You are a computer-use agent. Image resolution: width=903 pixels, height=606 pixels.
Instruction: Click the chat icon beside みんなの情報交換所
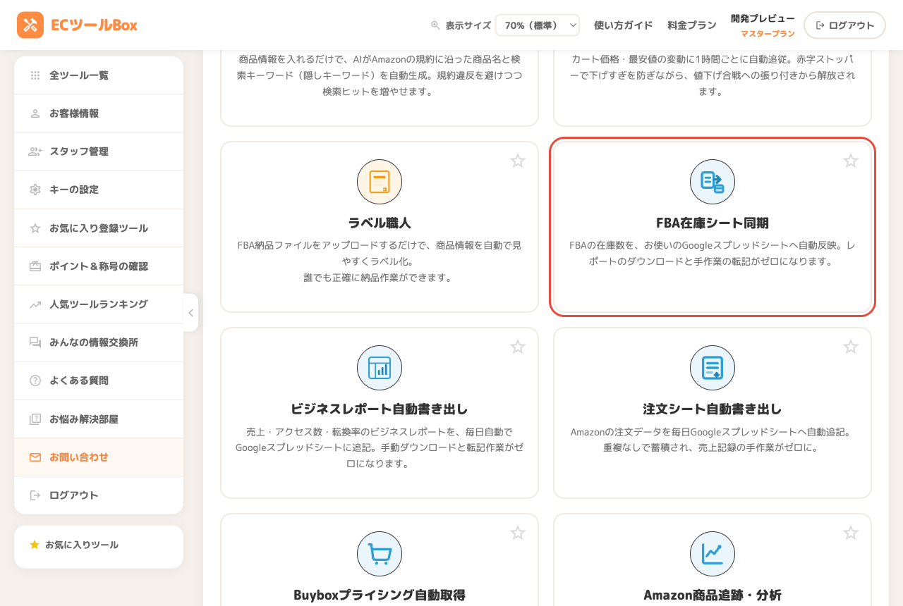(x=35, y=342)
